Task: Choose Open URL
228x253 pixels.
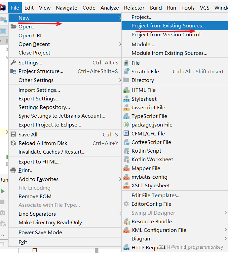Action: point(65,35)
